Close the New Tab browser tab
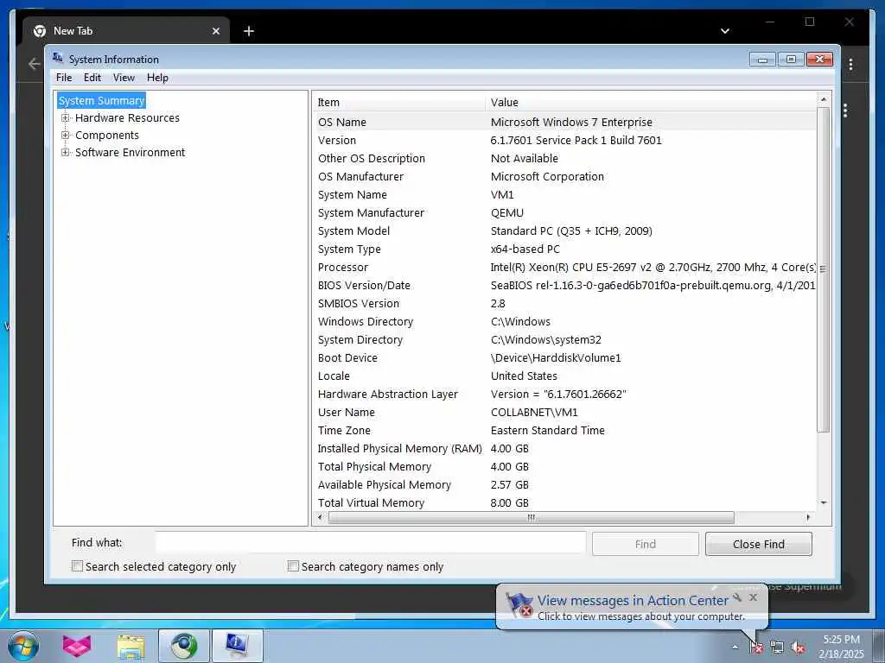This screenshot has height=663, width=885. coord(215,32)
